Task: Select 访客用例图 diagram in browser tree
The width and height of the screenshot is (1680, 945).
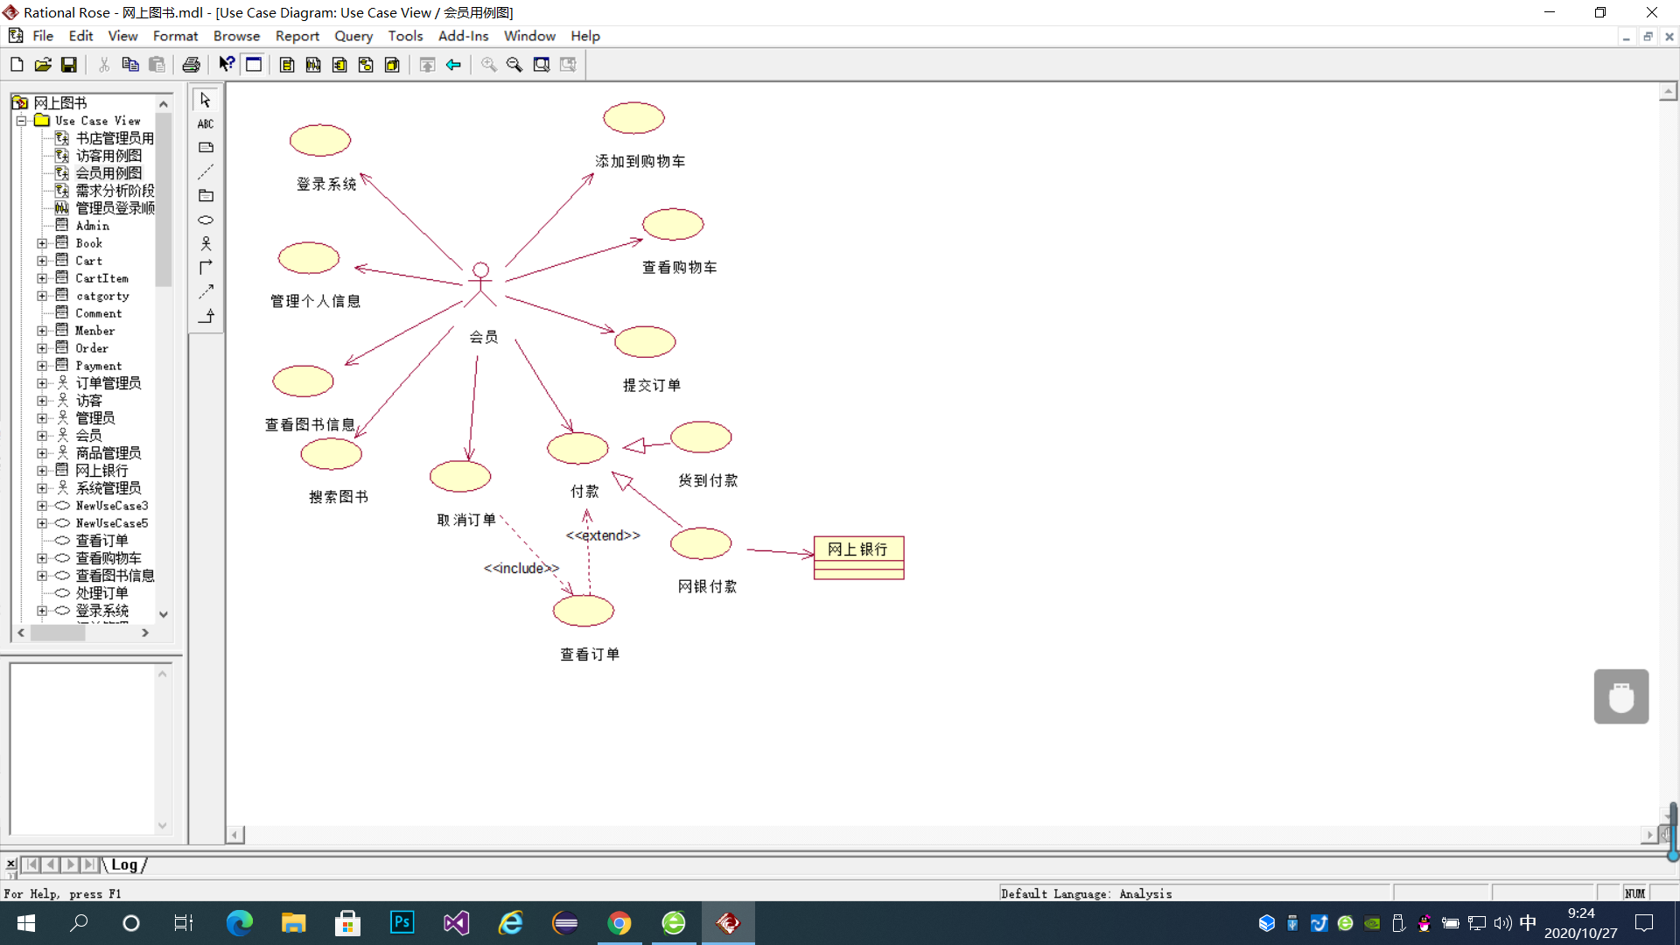Action: point(108,156)
